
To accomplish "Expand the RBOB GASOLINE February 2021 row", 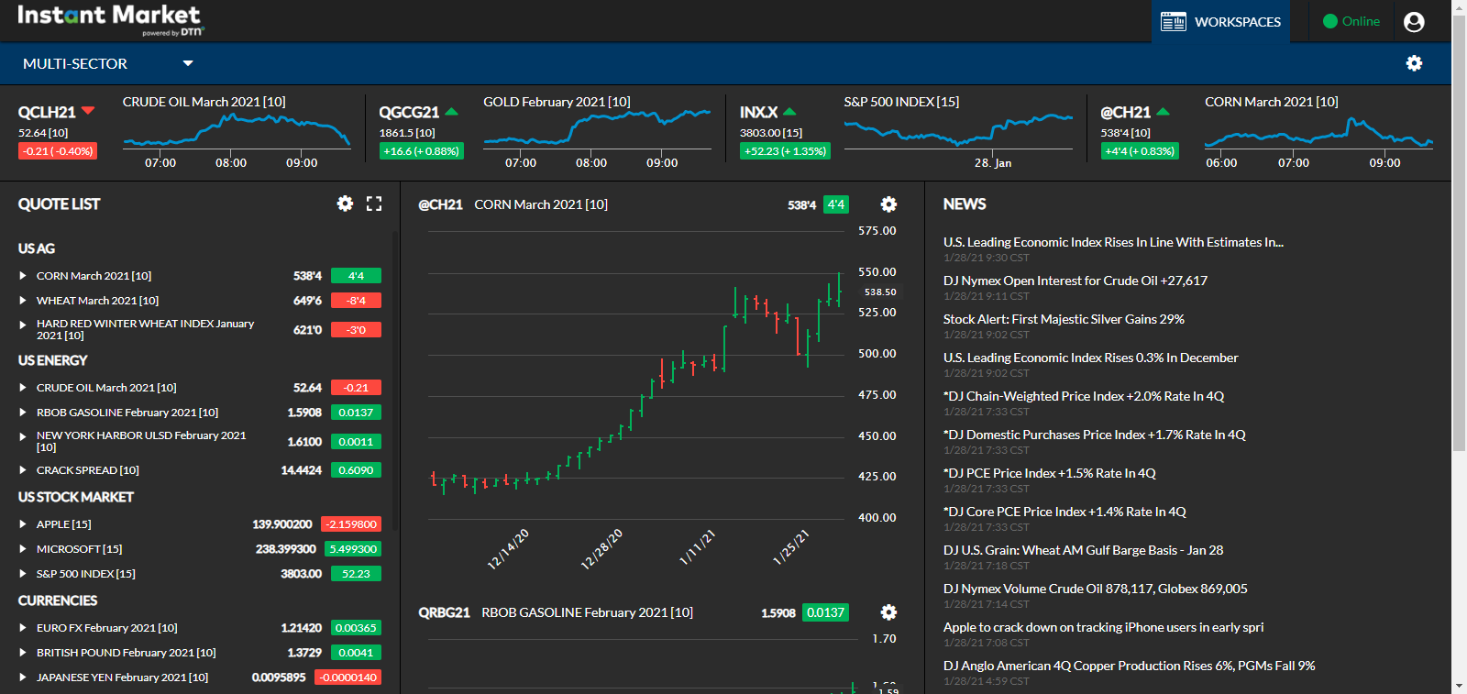I will (x=23, y=413).
